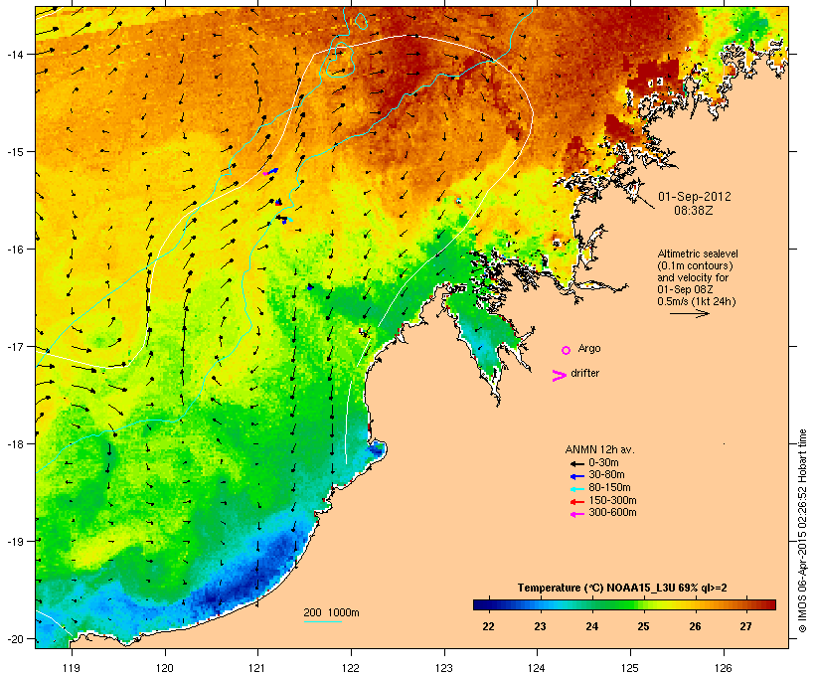Click the longitude axis label 121
The width and height of the screenshot is (815, 676).
[257, 668]
